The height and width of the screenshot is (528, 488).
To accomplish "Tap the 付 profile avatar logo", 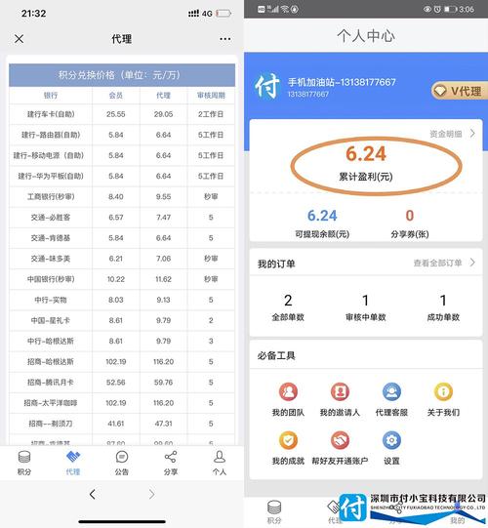I will click(267, 86).
